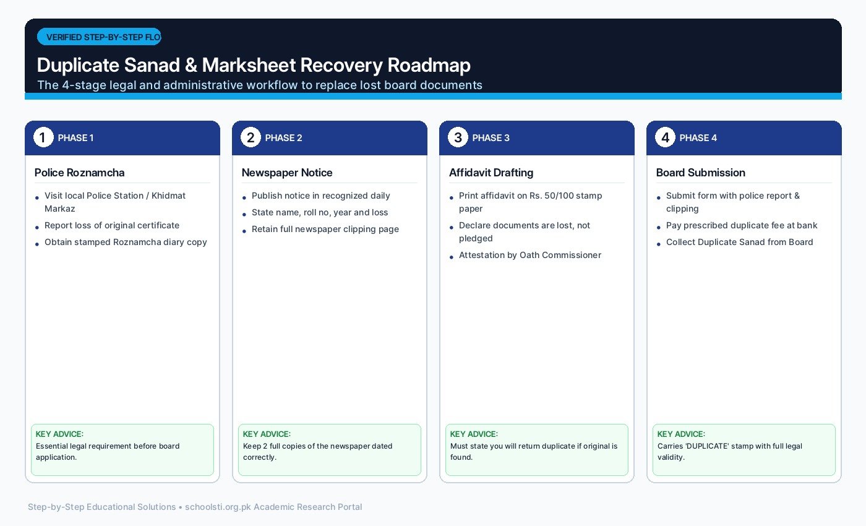Click the PHASE 4 header label
Image resolution: width=866 pixels, height=526 pixels.
[x=698, y=138]
